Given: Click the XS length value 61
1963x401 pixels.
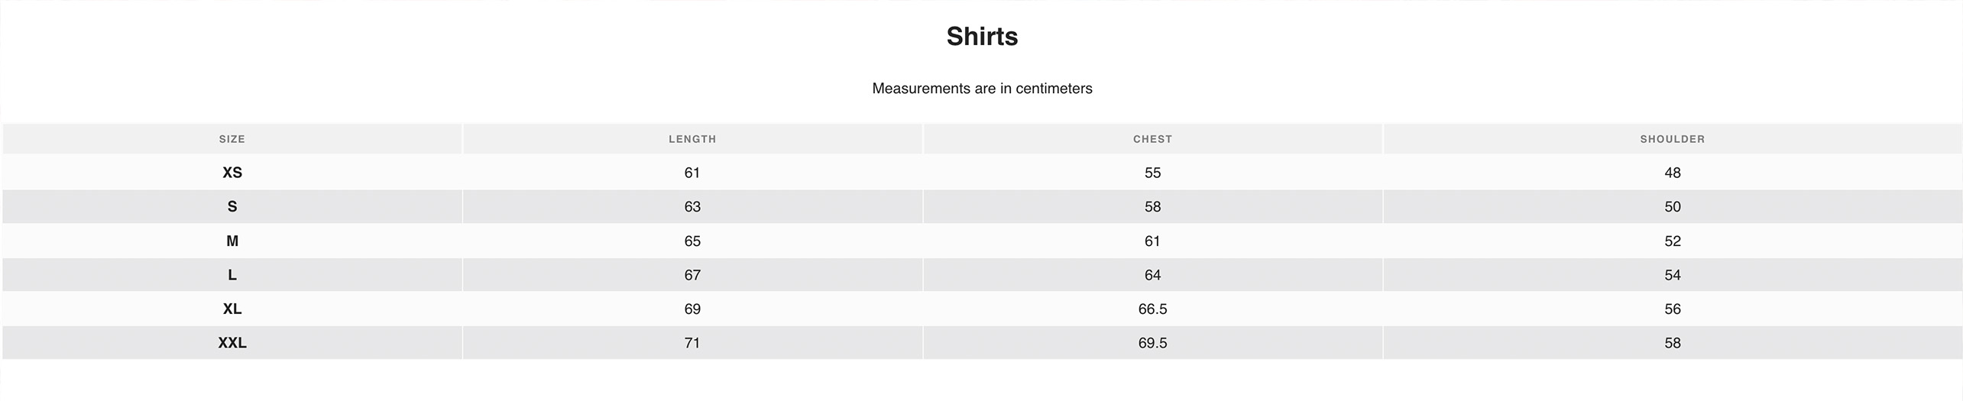Looking at the screenshot, I should [x=692, y=173].
